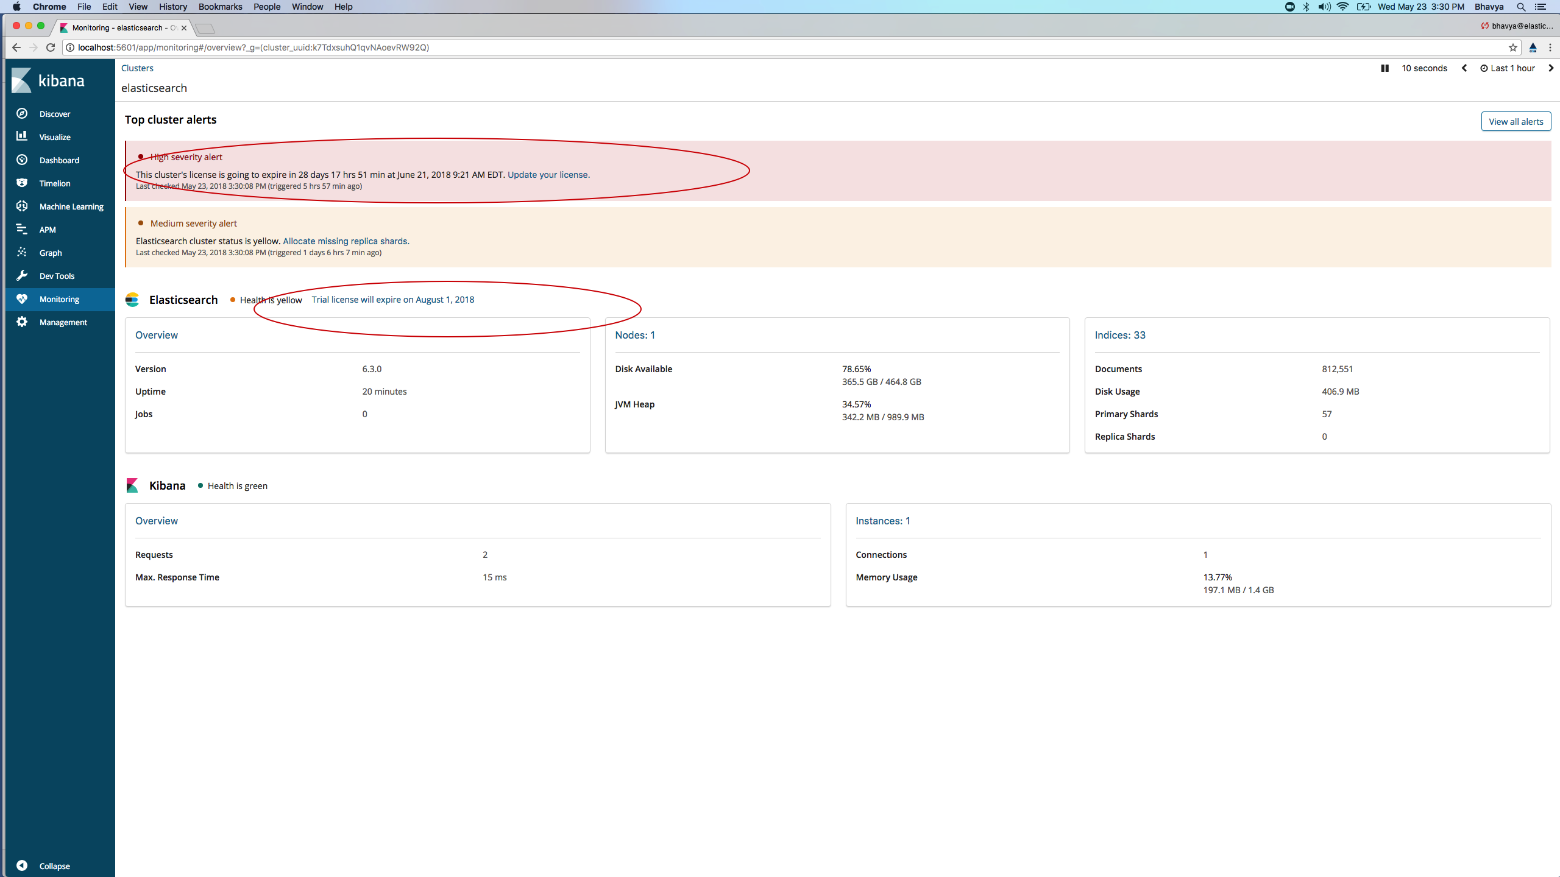Open the Visualize section
Image resolution: width=1560 pixels, height=877 pixels.
coord(55,136)
